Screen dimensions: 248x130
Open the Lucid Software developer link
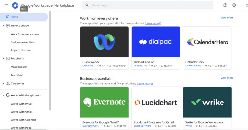click(x=142, y=126)
